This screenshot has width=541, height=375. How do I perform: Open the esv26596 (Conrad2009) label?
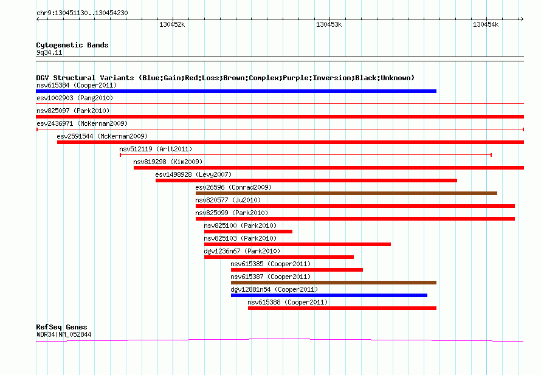tap(233, 187)
